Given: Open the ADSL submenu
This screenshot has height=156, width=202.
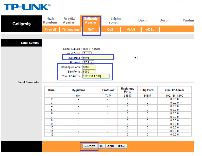Looking at the screenshot, I should point(150,30).
